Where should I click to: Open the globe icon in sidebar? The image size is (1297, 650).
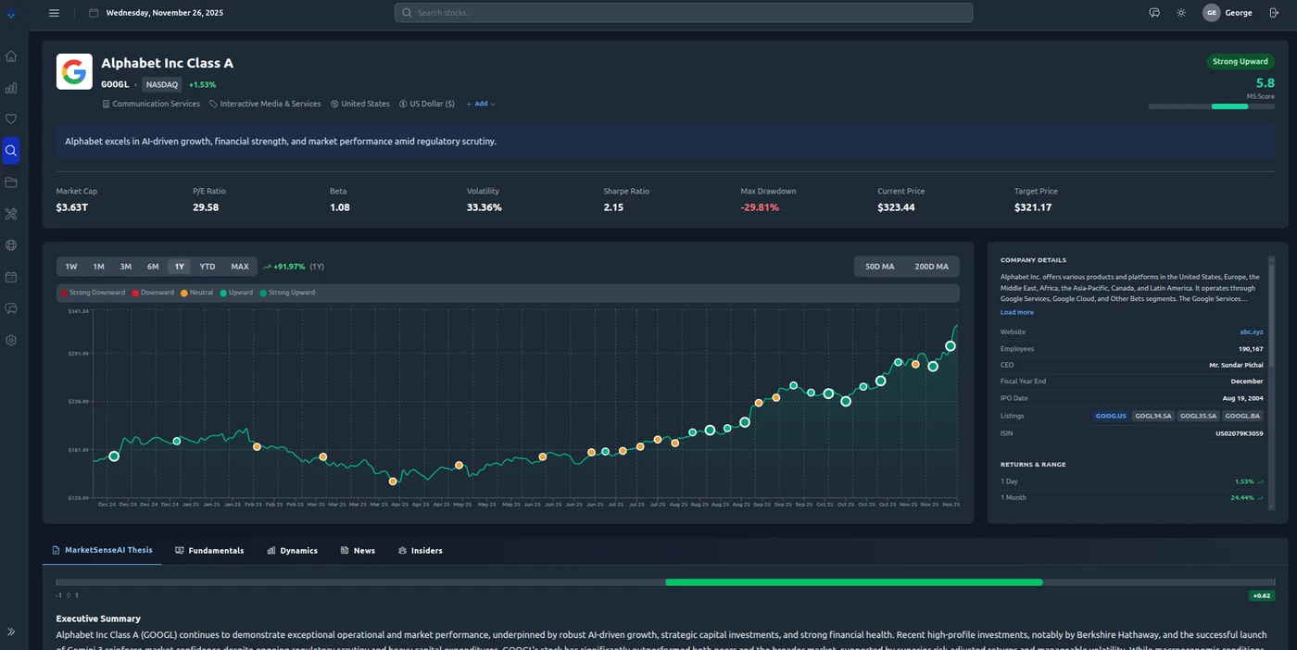click(11, 245)
